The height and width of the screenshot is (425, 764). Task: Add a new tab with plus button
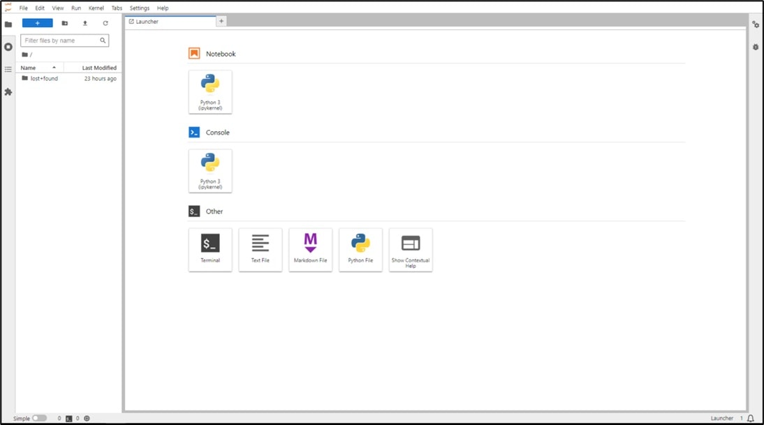pos(221,21)
